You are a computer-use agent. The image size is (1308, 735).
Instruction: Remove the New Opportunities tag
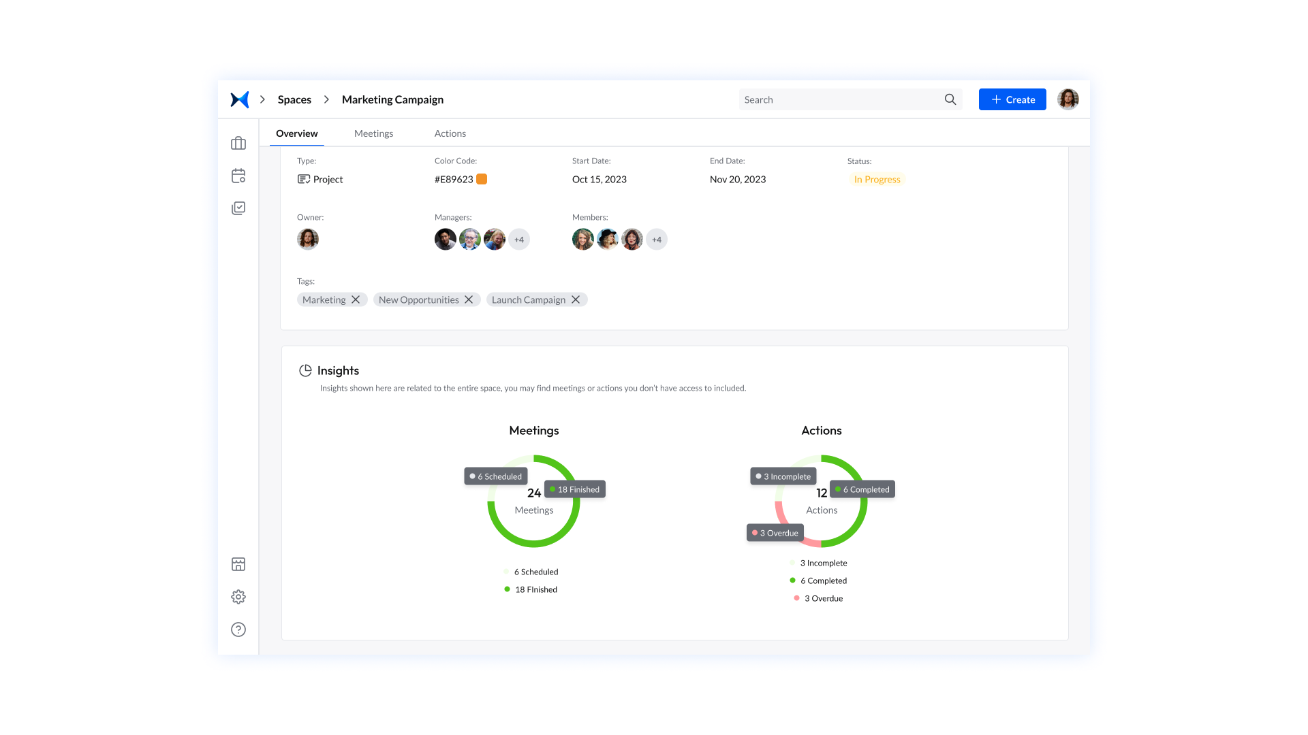tap(469, 299)
